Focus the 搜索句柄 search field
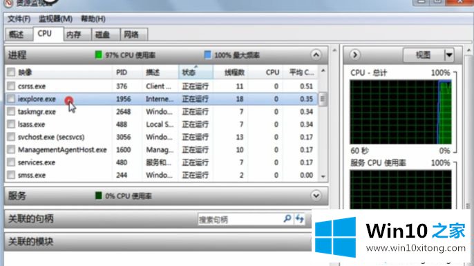The image size is (474, 266). pyautogui.click(x=240, y=220)
